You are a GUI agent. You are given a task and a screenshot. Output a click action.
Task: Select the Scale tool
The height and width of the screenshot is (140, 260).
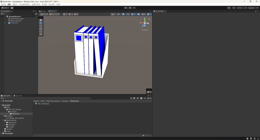coord(41,28)
